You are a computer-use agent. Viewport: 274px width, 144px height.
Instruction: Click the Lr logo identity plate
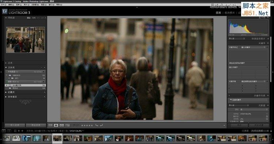(x=5, y=12)
